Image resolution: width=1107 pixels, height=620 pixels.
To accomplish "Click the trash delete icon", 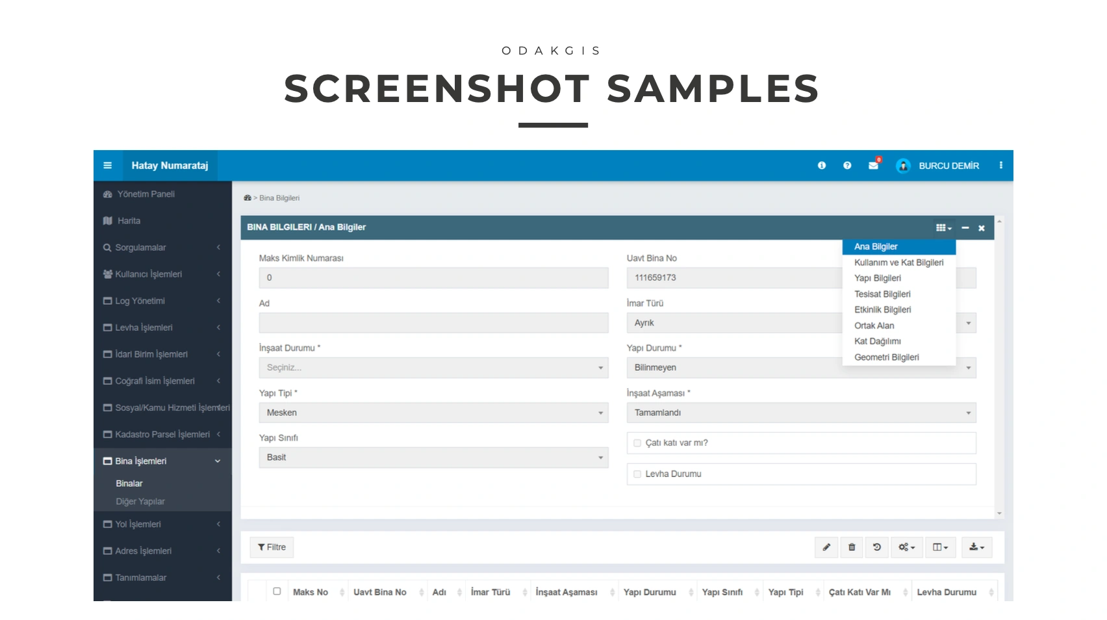I will (x=852, y=547).
